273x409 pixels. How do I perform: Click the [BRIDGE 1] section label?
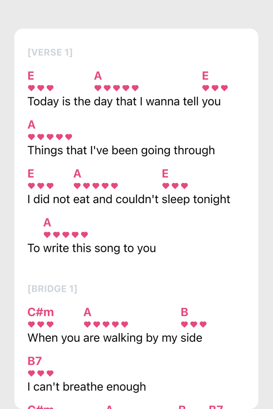[52, 289]
